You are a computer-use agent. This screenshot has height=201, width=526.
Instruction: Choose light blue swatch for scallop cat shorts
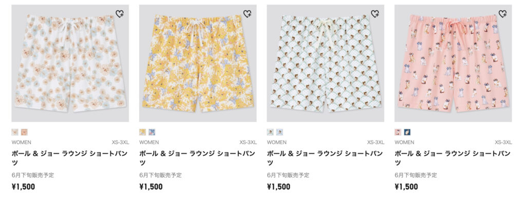coord(280,132)
